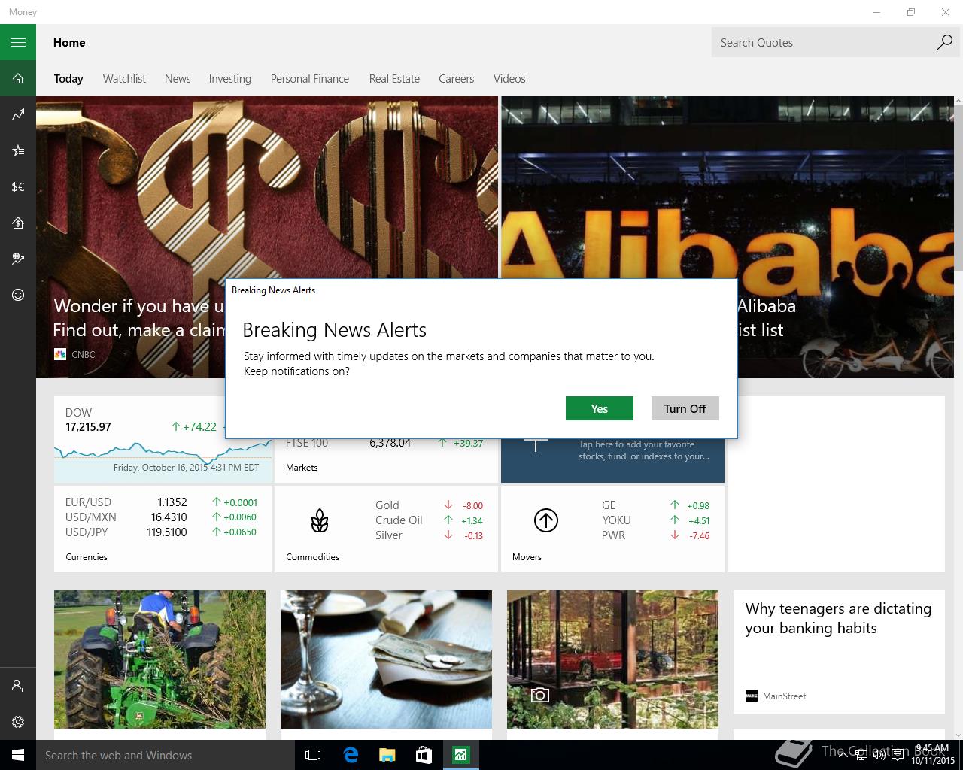Click the FTSE 100 market row
Screen dimensions: 963x770
pos(384,443)
